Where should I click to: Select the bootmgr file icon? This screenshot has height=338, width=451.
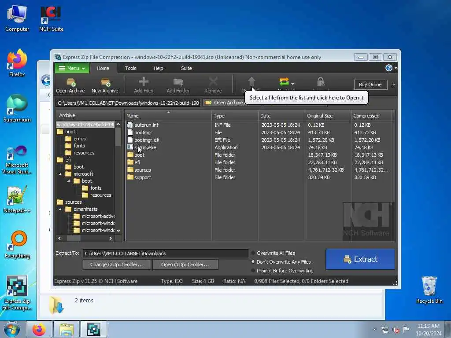coord(130,132)
